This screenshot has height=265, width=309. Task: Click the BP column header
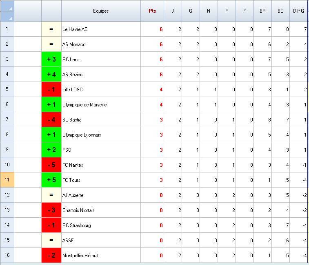[x=262, y=11]
